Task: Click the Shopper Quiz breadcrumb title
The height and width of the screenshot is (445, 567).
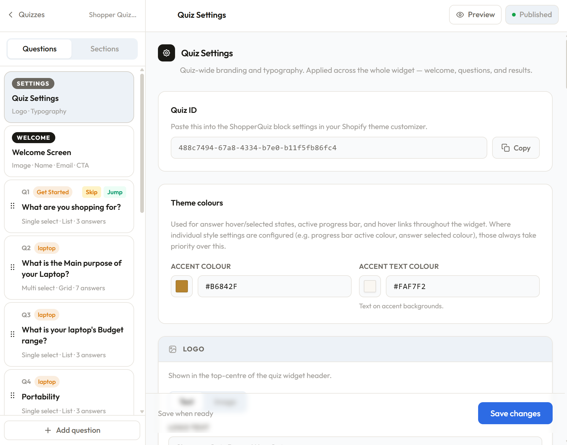Action: [x=112, y=15]
